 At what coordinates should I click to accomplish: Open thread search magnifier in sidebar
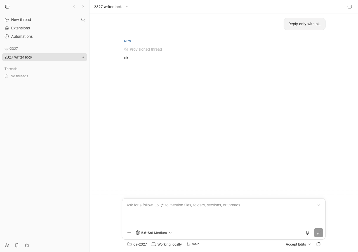point(83,20)
